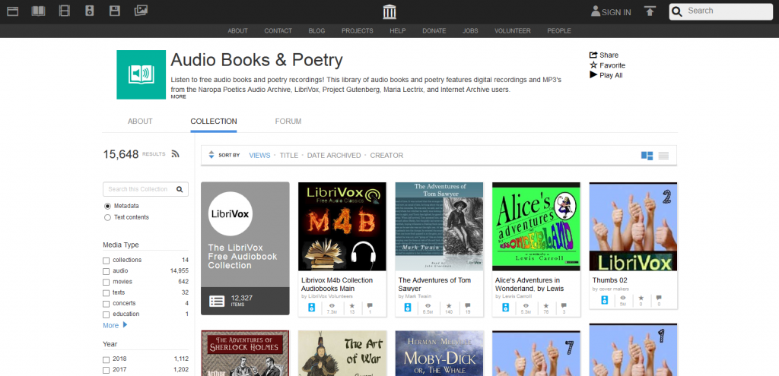Screen dimensions: 779x376
Task: Click the Audio Books & Poetry collection logo
Action: [x=141, y=74]
